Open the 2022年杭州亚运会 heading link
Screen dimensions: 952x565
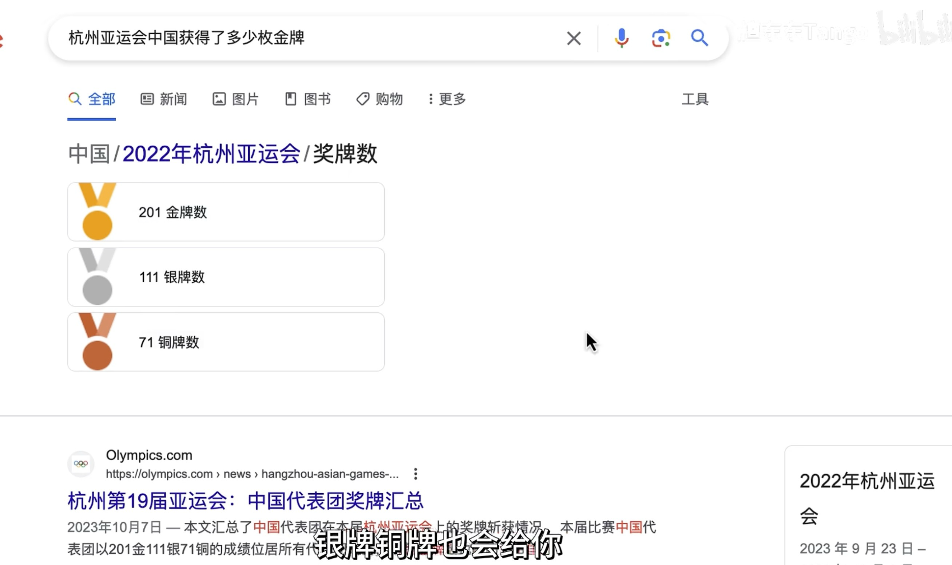tap(211, 154)
